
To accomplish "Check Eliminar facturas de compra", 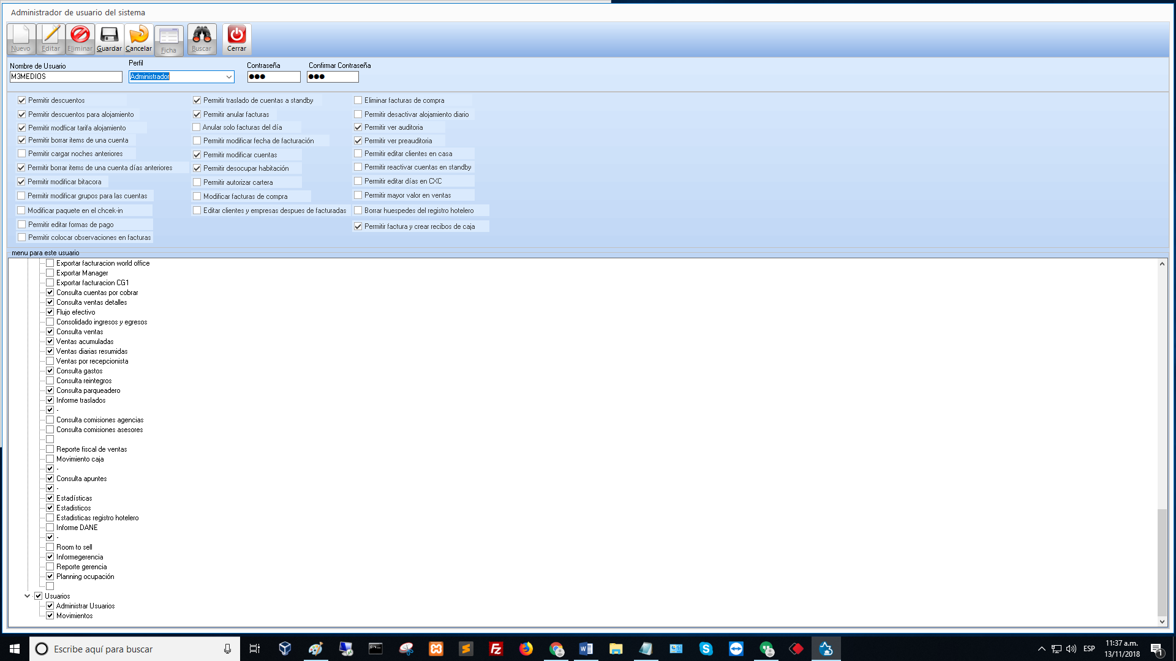I will point(358,100).
